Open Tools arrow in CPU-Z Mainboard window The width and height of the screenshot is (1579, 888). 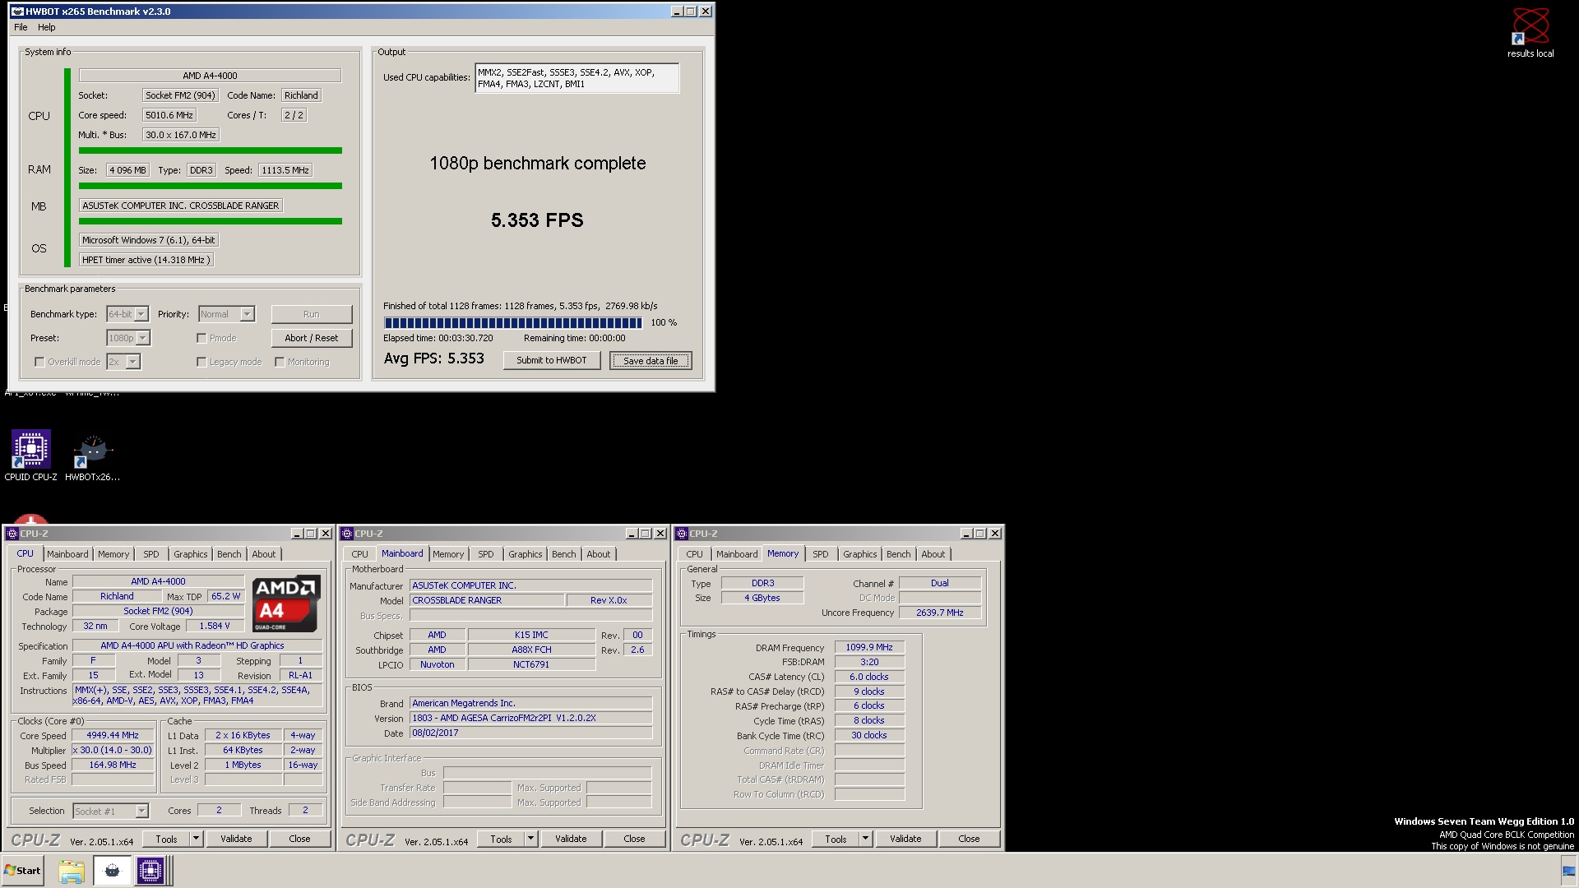coord(530,839)
